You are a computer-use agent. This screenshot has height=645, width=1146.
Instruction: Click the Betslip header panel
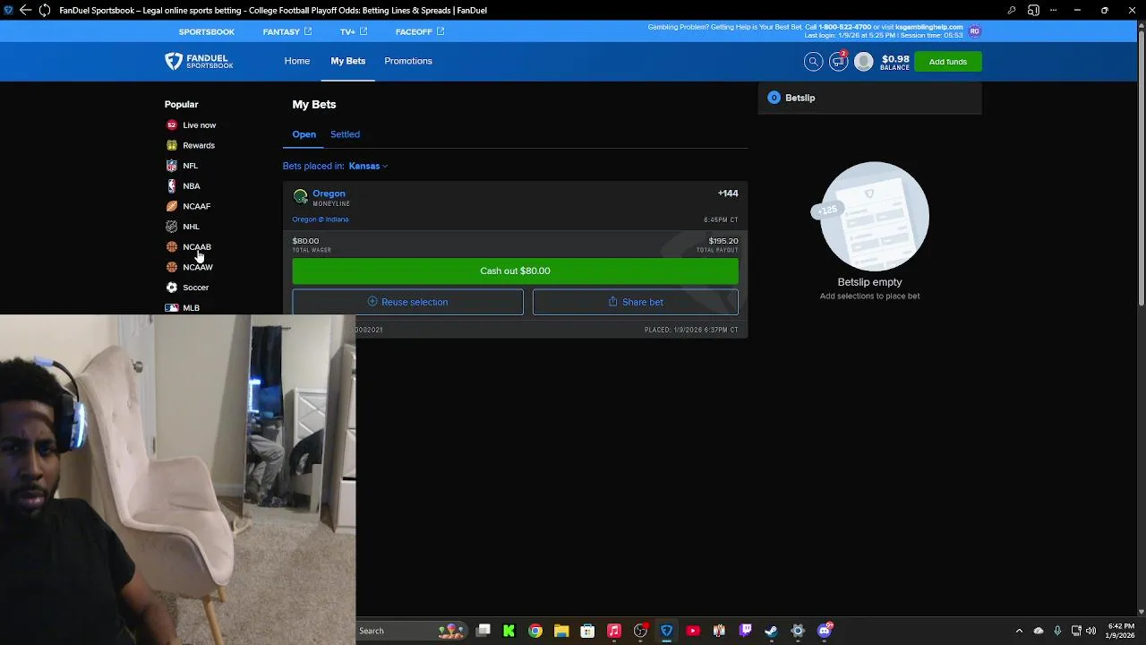[x=869, y=98]
